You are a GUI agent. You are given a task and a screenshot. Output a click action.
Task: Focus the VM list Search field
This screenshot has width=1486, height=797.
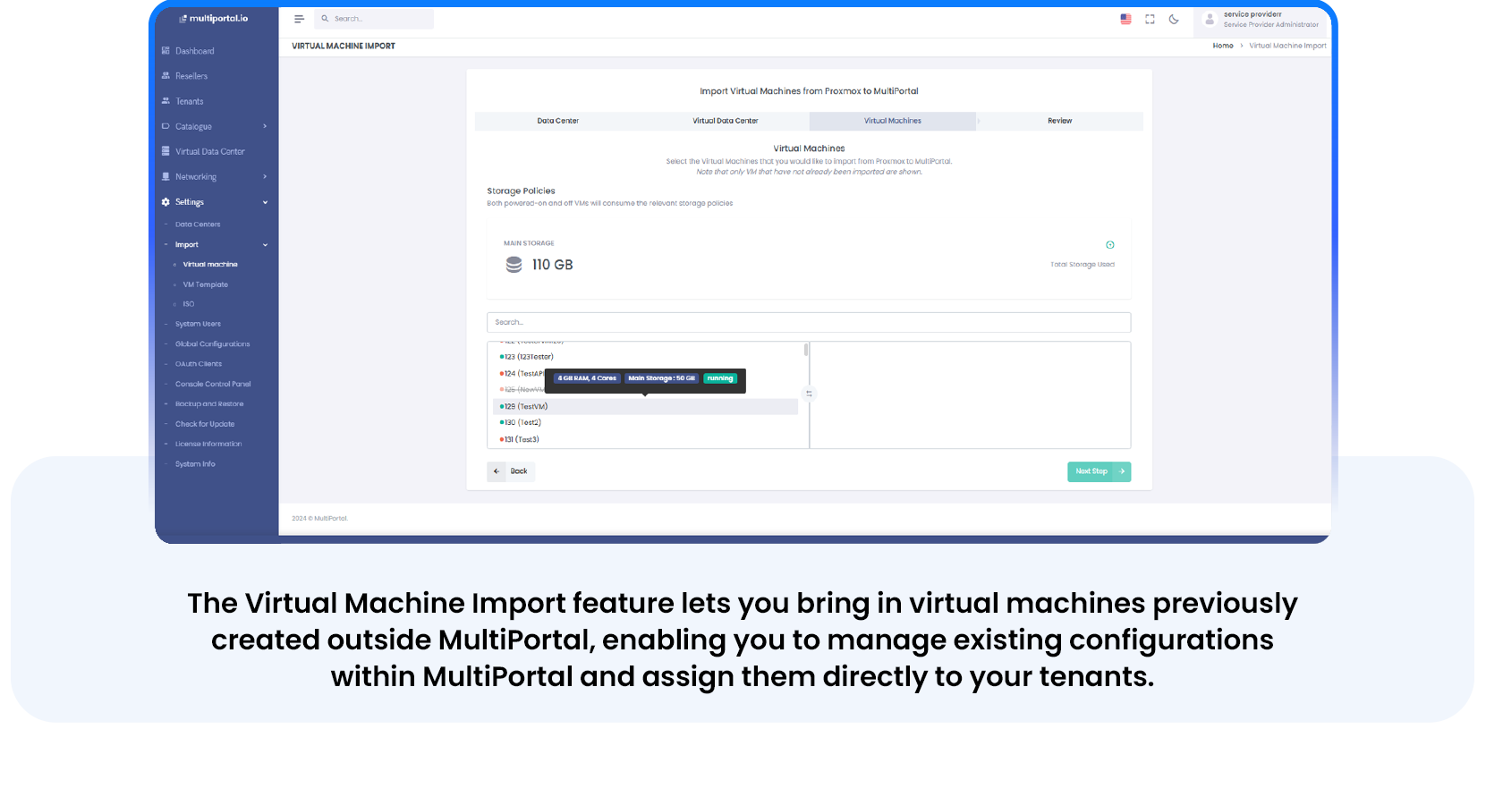[x=809, y=322]
